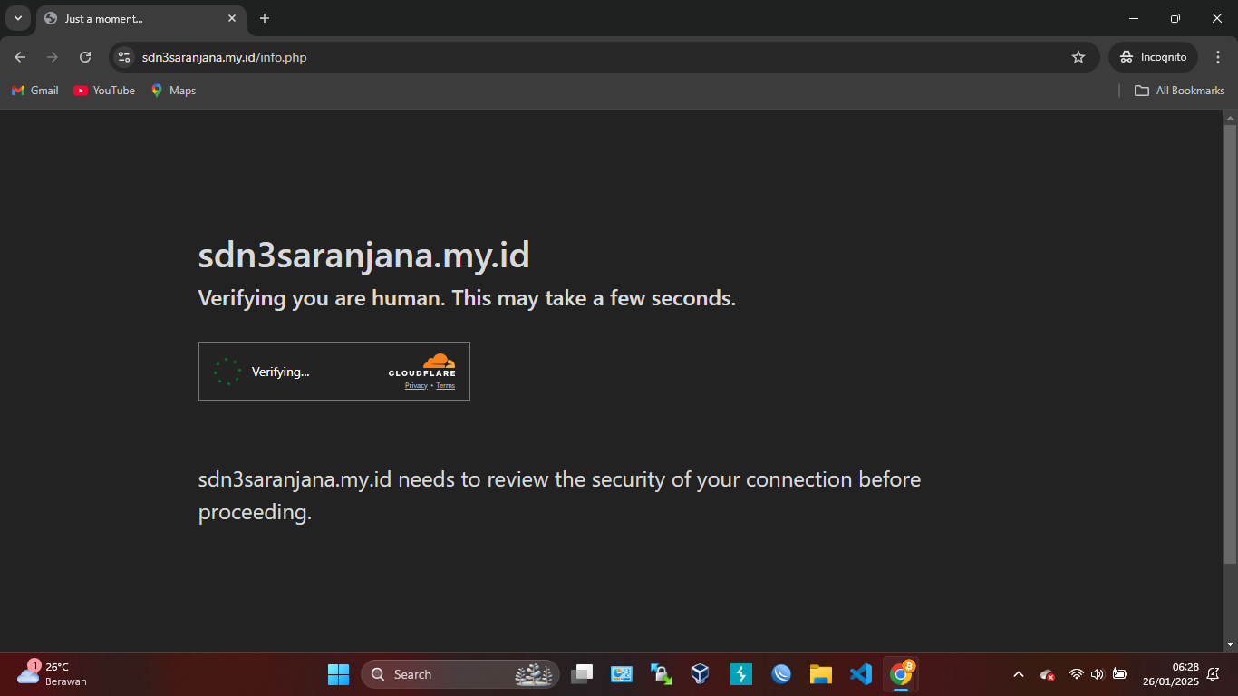Click the sdn3saranjana.my.id heading text
Image resolution: width=1238 pixels, height=696 pixels.
[363, 256]
